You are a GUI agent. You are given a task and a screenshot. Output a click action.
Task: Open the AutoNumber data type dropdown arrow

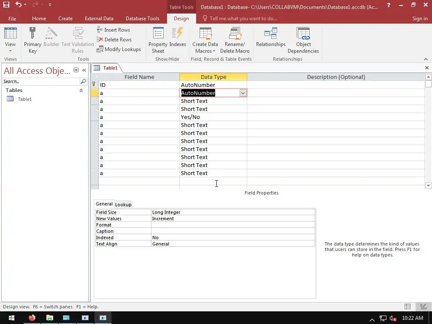(x=243, y=93)
